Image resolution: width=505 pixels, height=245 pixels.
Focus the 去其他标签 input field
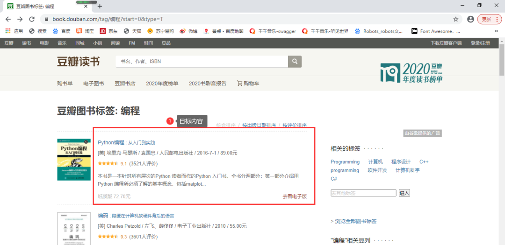point(363,193)
